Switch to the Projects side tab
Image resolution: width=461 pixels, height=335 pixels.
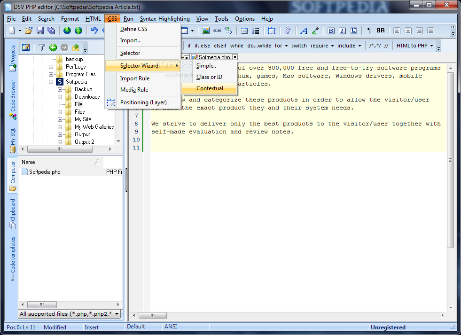tap(12, 58)
